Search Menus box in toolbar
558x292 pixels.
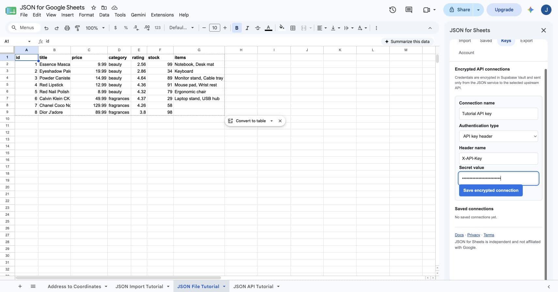24,28
